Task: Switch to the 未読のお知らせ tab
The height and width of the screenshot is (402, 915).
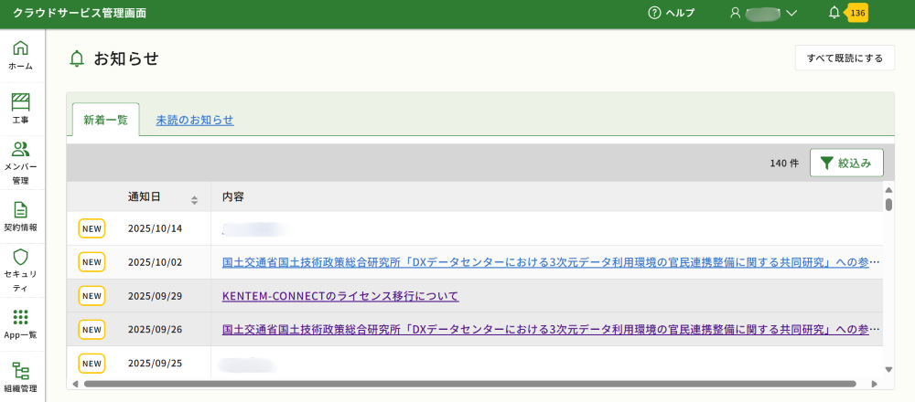Action: (195, 120)
